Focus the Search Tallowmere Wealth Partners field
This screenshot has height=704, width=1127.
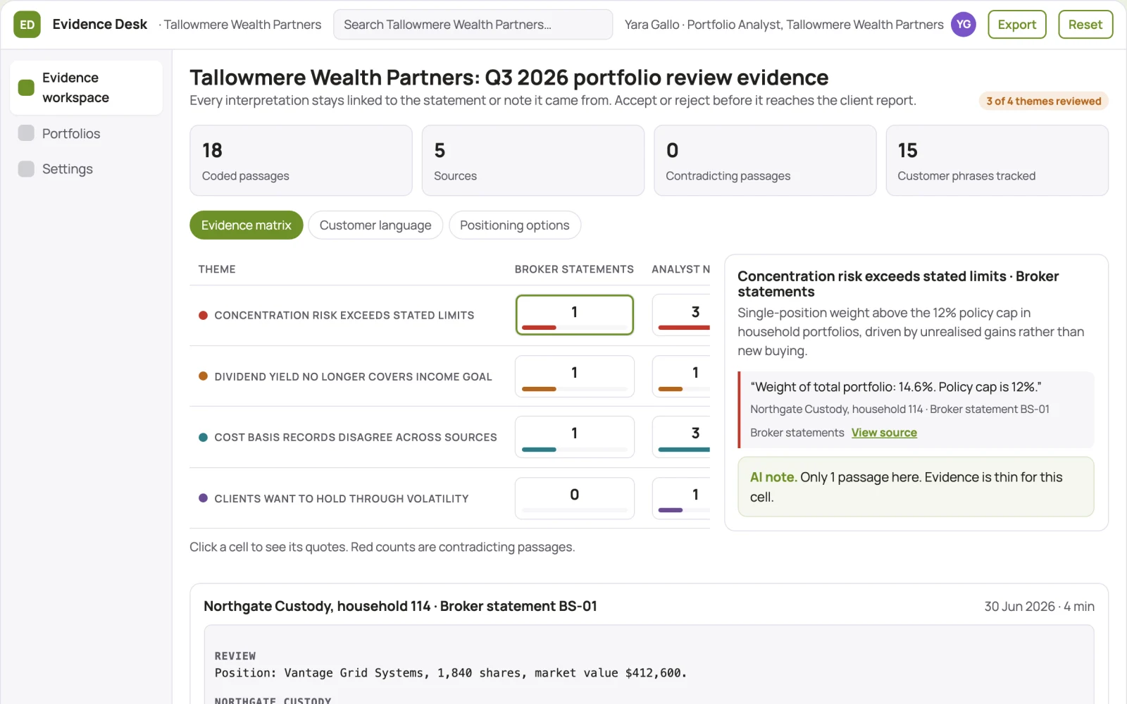pos(473,25)
